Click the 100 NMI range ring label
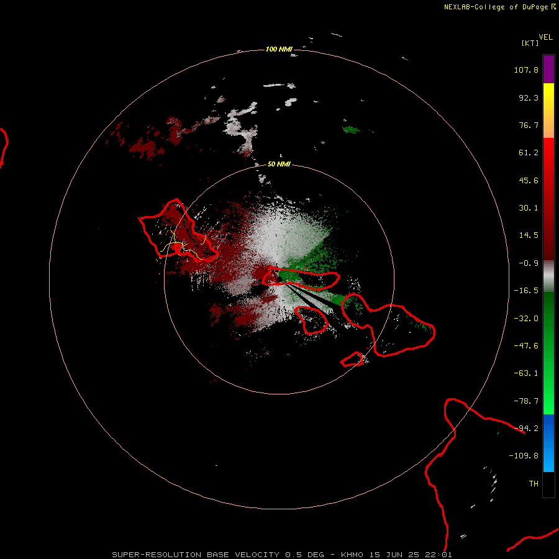 point(279,49)
